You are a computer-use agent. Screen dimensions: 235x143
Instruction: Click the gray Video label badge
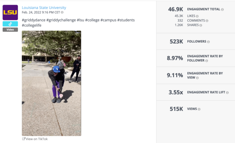point(10,30)
